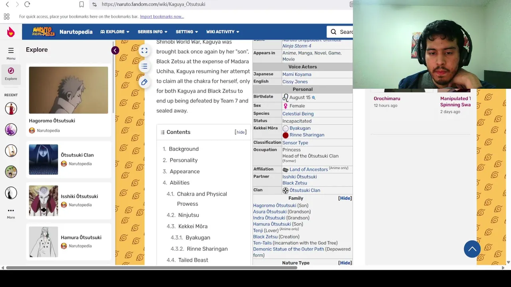Viewport: 511px width, 287px height.
Task: Toggle fullscreen content width icon
Action: [144, 51]
